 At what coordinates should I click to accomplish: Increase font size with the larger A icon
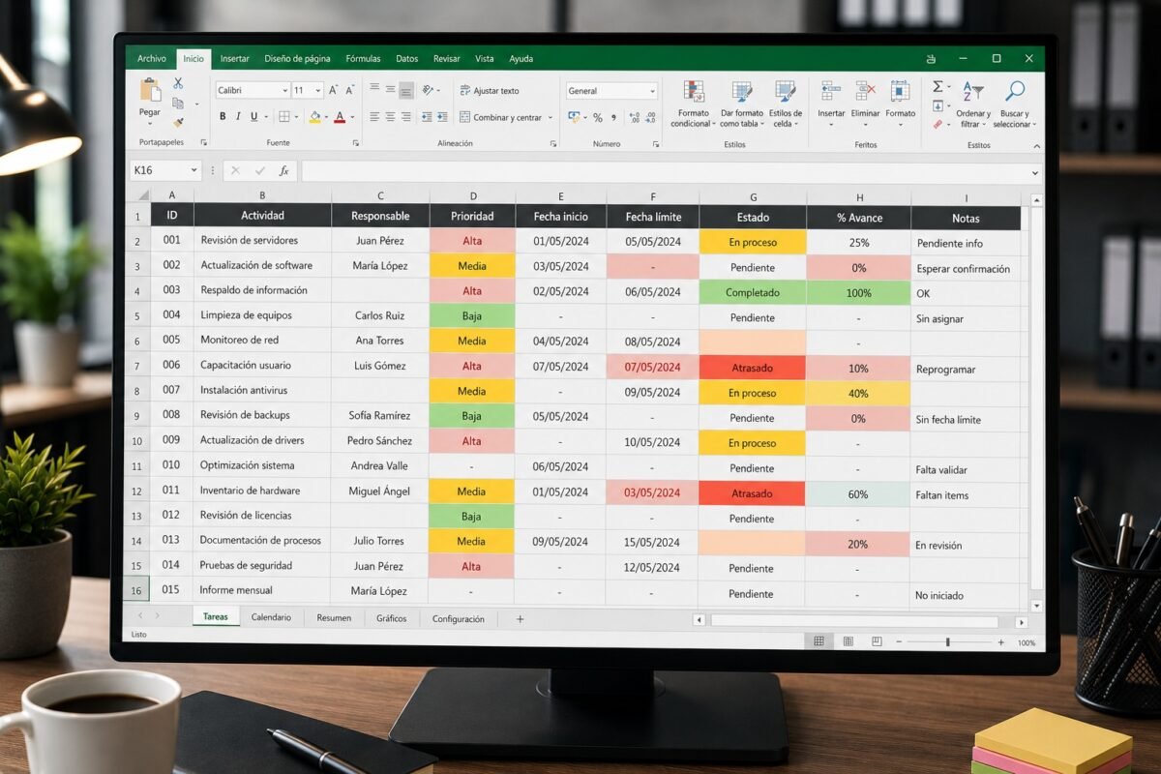(x=333, y=90)
